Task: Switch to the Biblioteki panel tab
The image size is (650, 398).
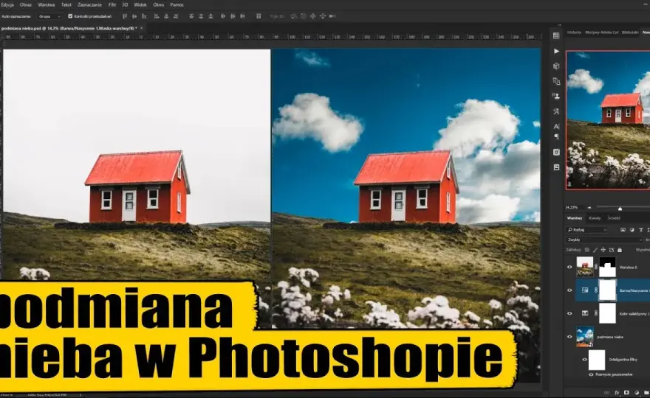Action: (630, 32)
